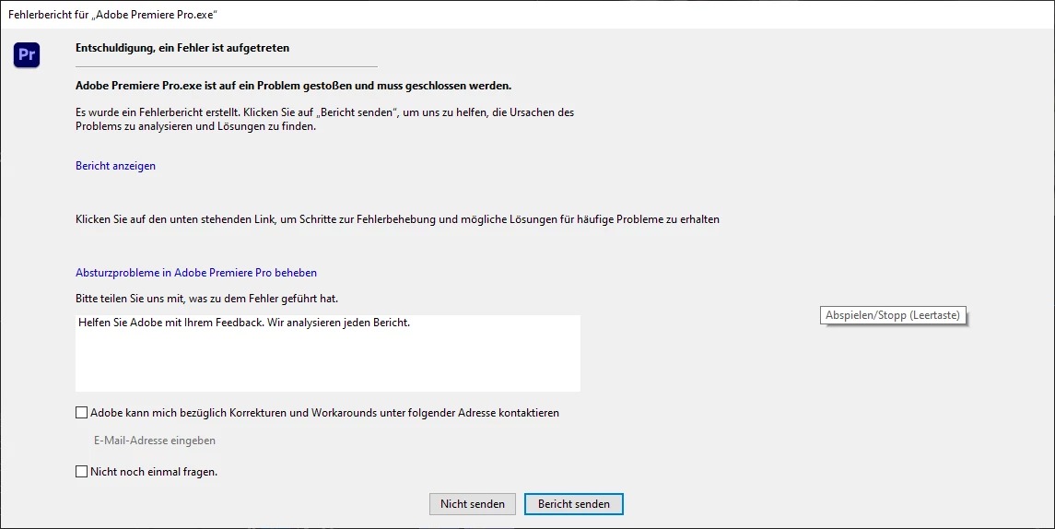Click the dialog title 'Fehlerbericht für Adobe Premiere Pro.exe'

click(112, 14)
